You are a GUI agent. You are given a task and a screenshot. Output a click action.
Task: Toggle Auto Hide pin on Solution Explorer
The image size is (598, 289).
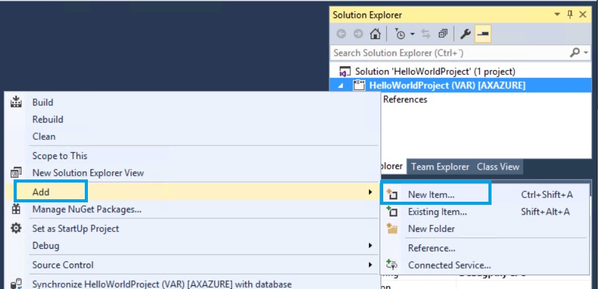click(570, 15)
